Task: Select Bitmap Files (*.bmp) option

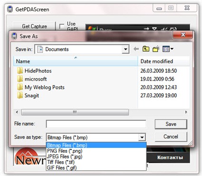Action: point(96,145)
